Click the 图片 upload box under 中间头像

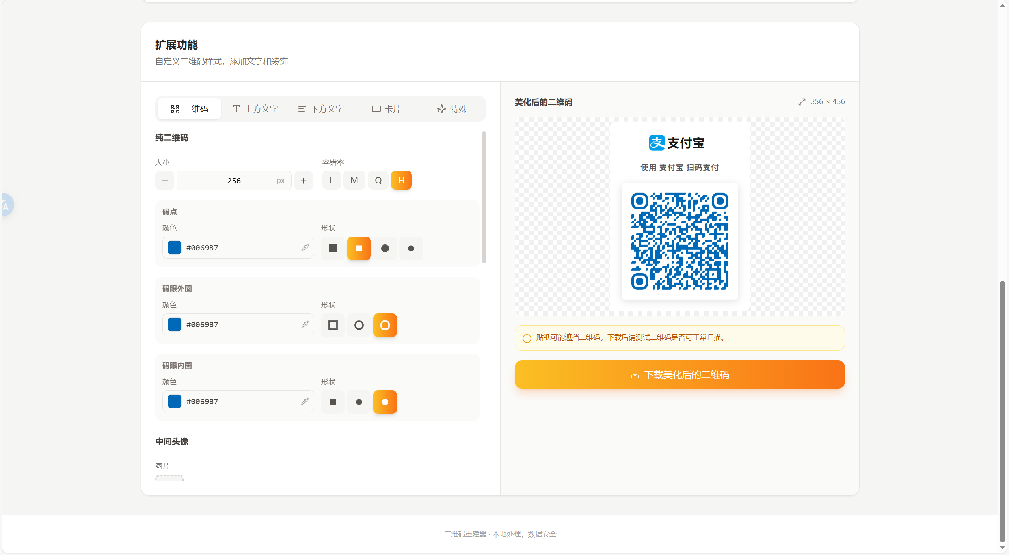(169, 478)
